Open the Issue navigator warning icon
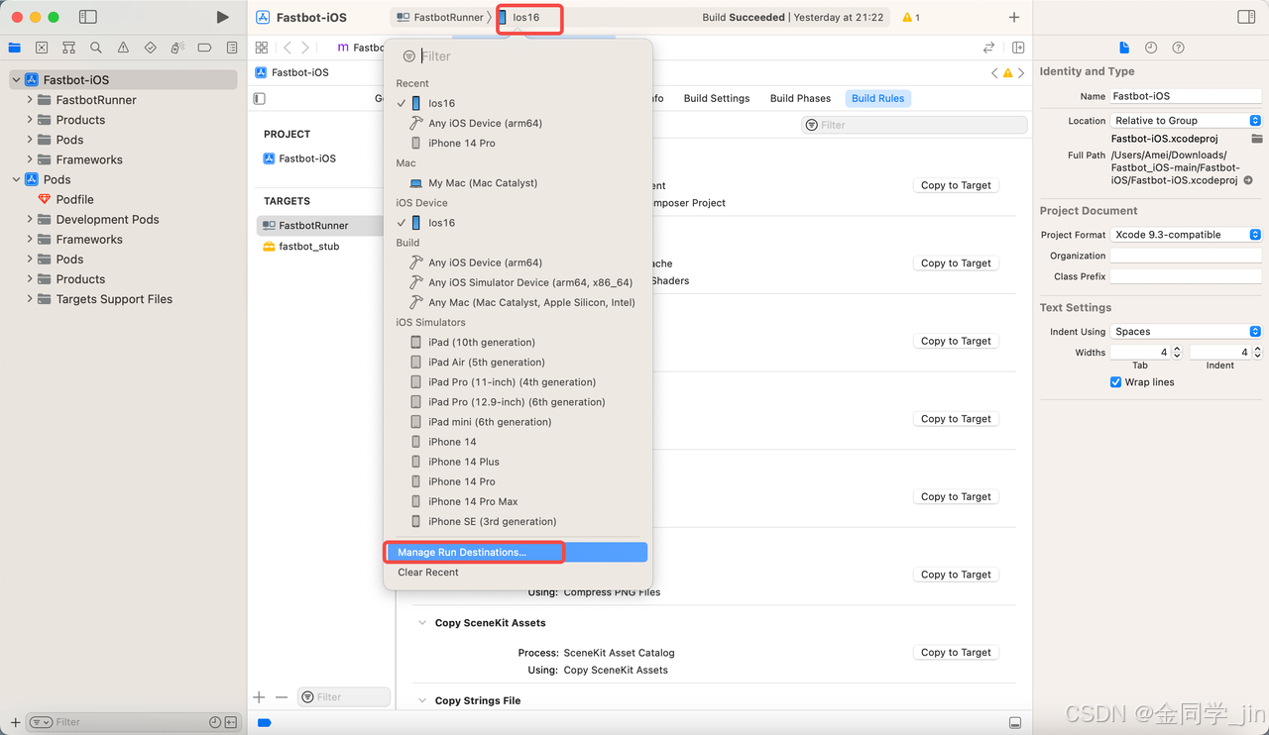 click(123, 47)
